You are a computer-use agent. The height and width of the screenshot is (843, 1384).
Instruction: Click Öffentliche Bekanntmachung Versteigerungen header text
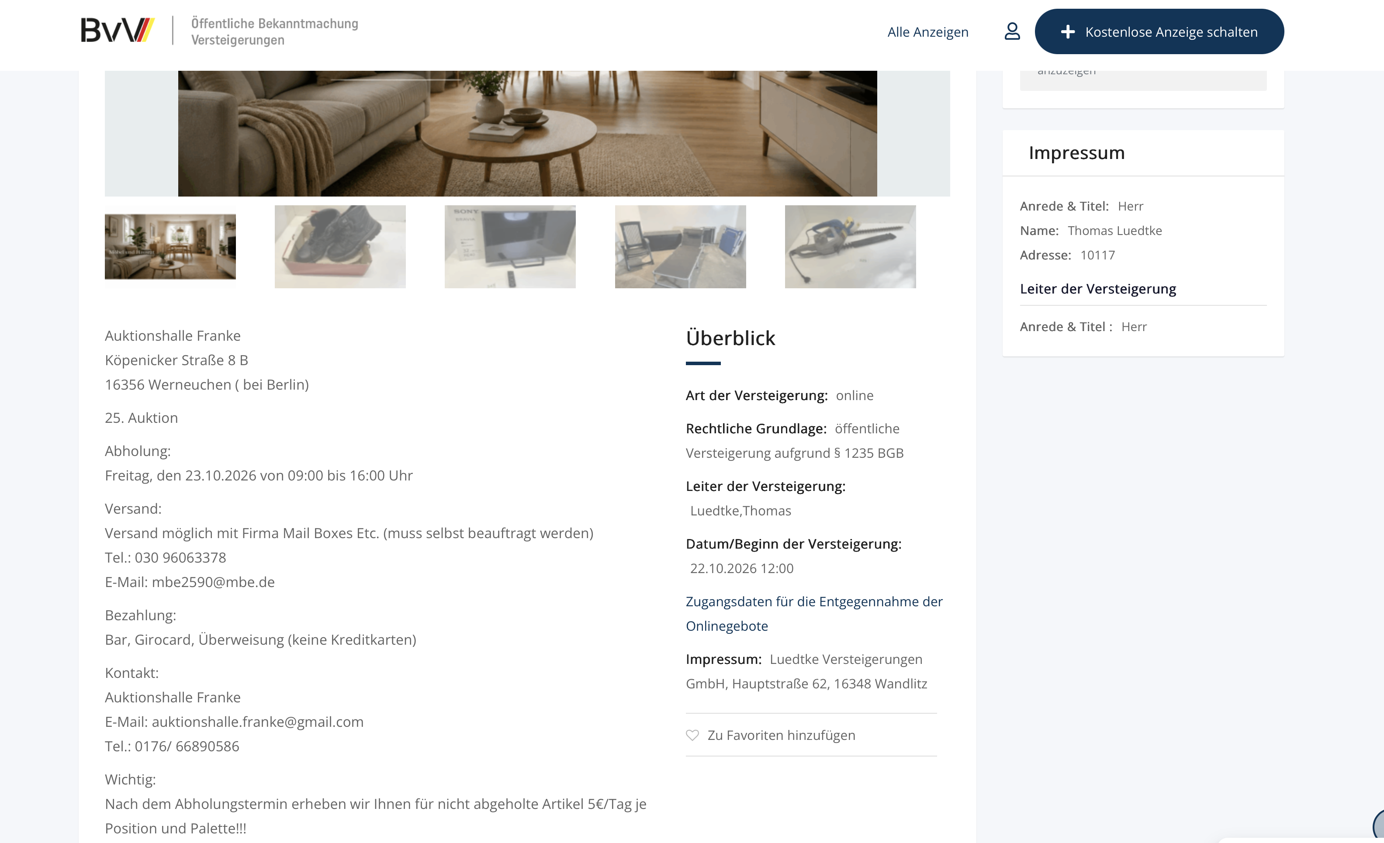(274, 31)
